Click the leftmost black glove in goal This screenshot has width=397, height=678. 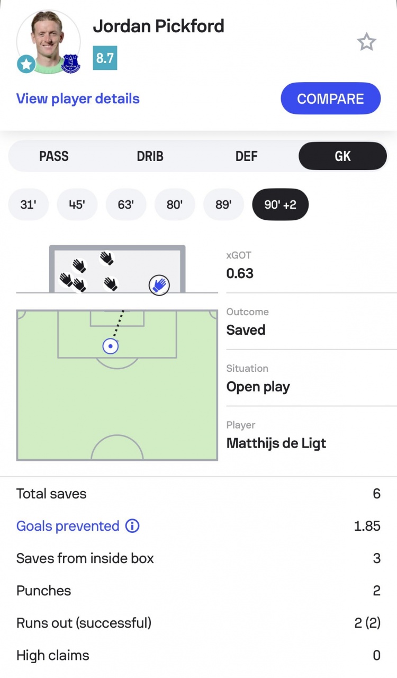click(66, 279)
